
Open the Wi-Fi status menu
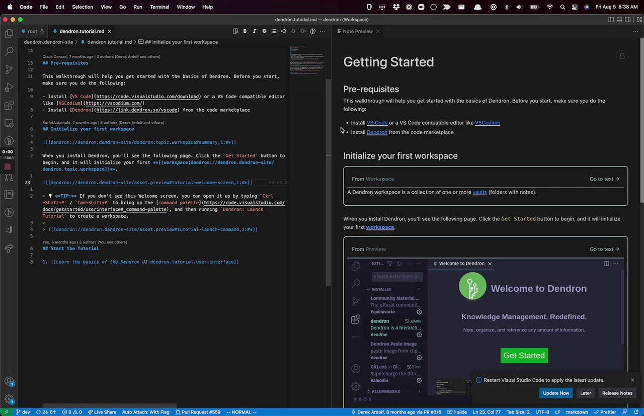(x=549, y=7)
